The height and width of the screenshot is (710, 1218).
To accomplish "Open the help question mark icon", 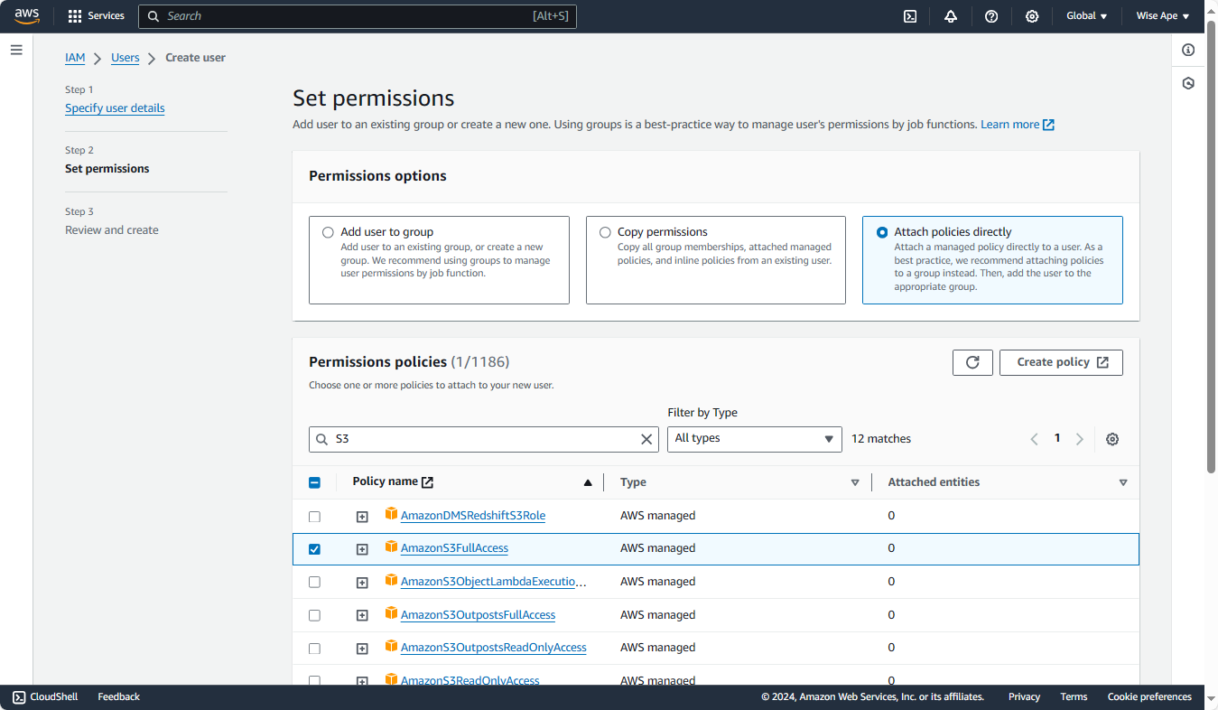I will (x=991, y=16).
